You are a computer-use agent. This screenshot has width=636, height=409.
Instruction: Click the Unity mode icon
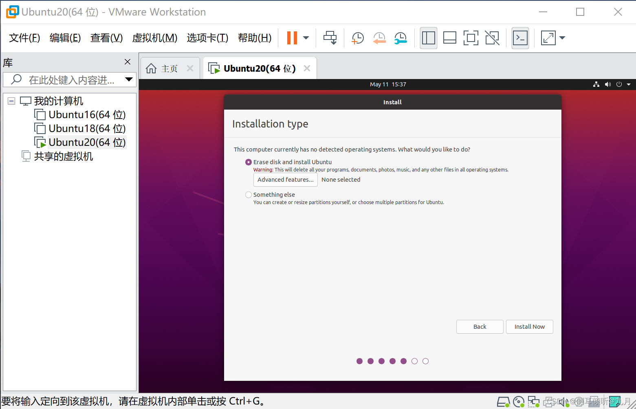point(492,38)
